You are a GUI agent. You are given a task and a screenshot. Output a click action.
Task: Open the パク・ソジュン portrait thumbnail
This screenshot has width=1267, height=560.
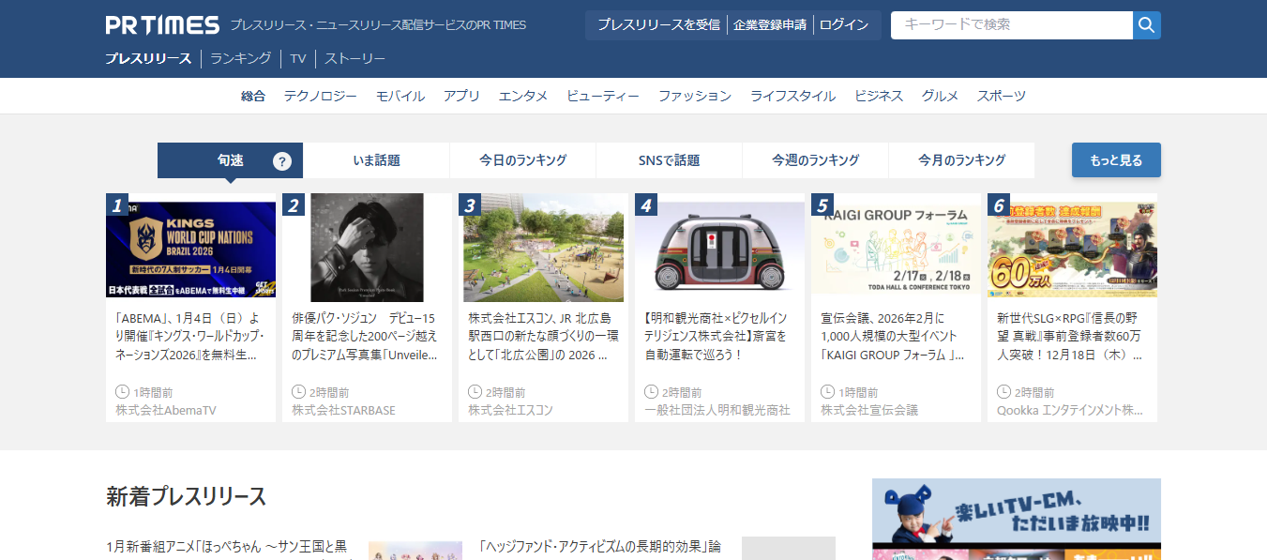[x=367, y=248]
